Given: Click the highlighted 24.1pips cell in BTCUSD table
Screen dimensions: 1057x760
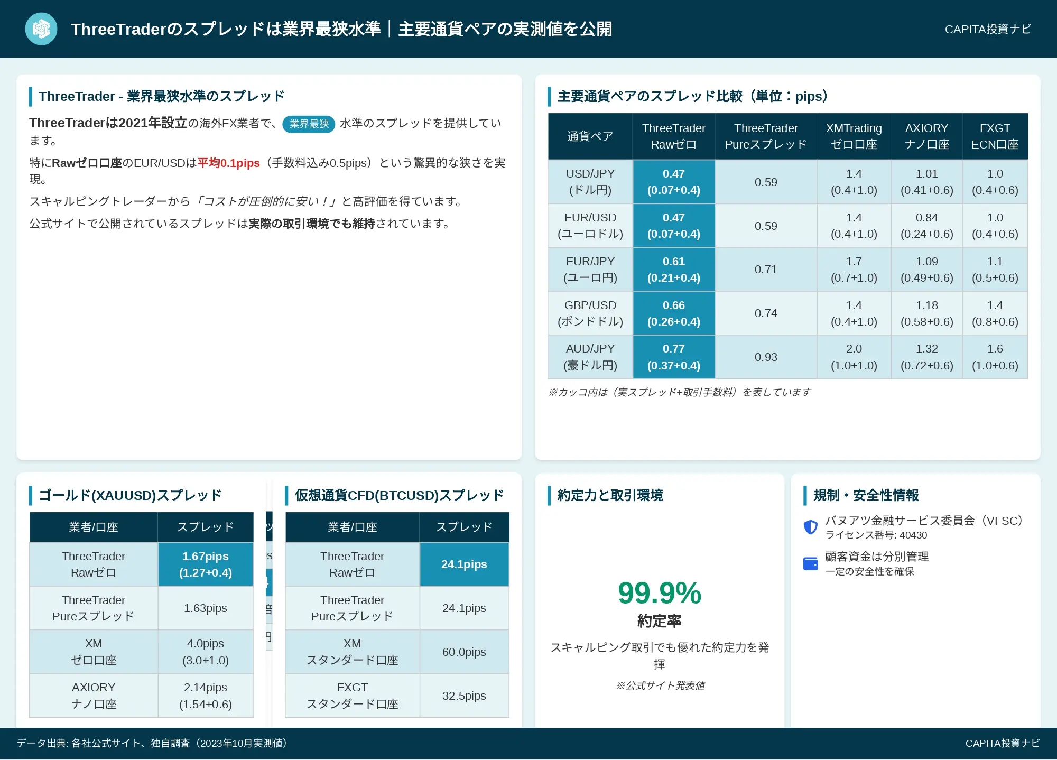Looking at the screenshot, I should click(465, 564).
